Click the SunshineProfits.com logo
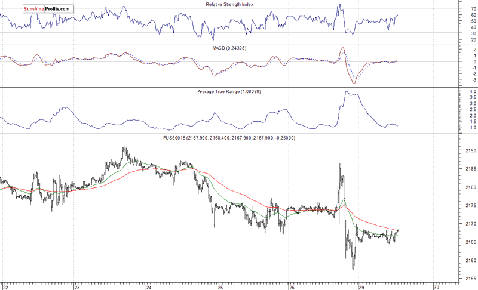 (x=48, y=9)
